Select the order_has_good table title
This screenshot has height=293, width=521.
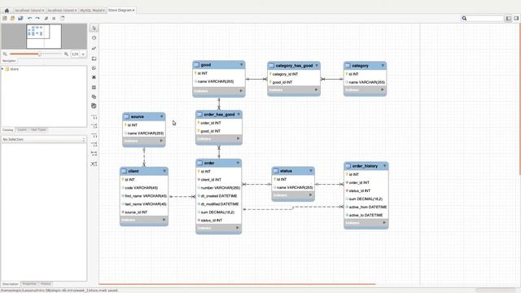click(x=219, y=114)
